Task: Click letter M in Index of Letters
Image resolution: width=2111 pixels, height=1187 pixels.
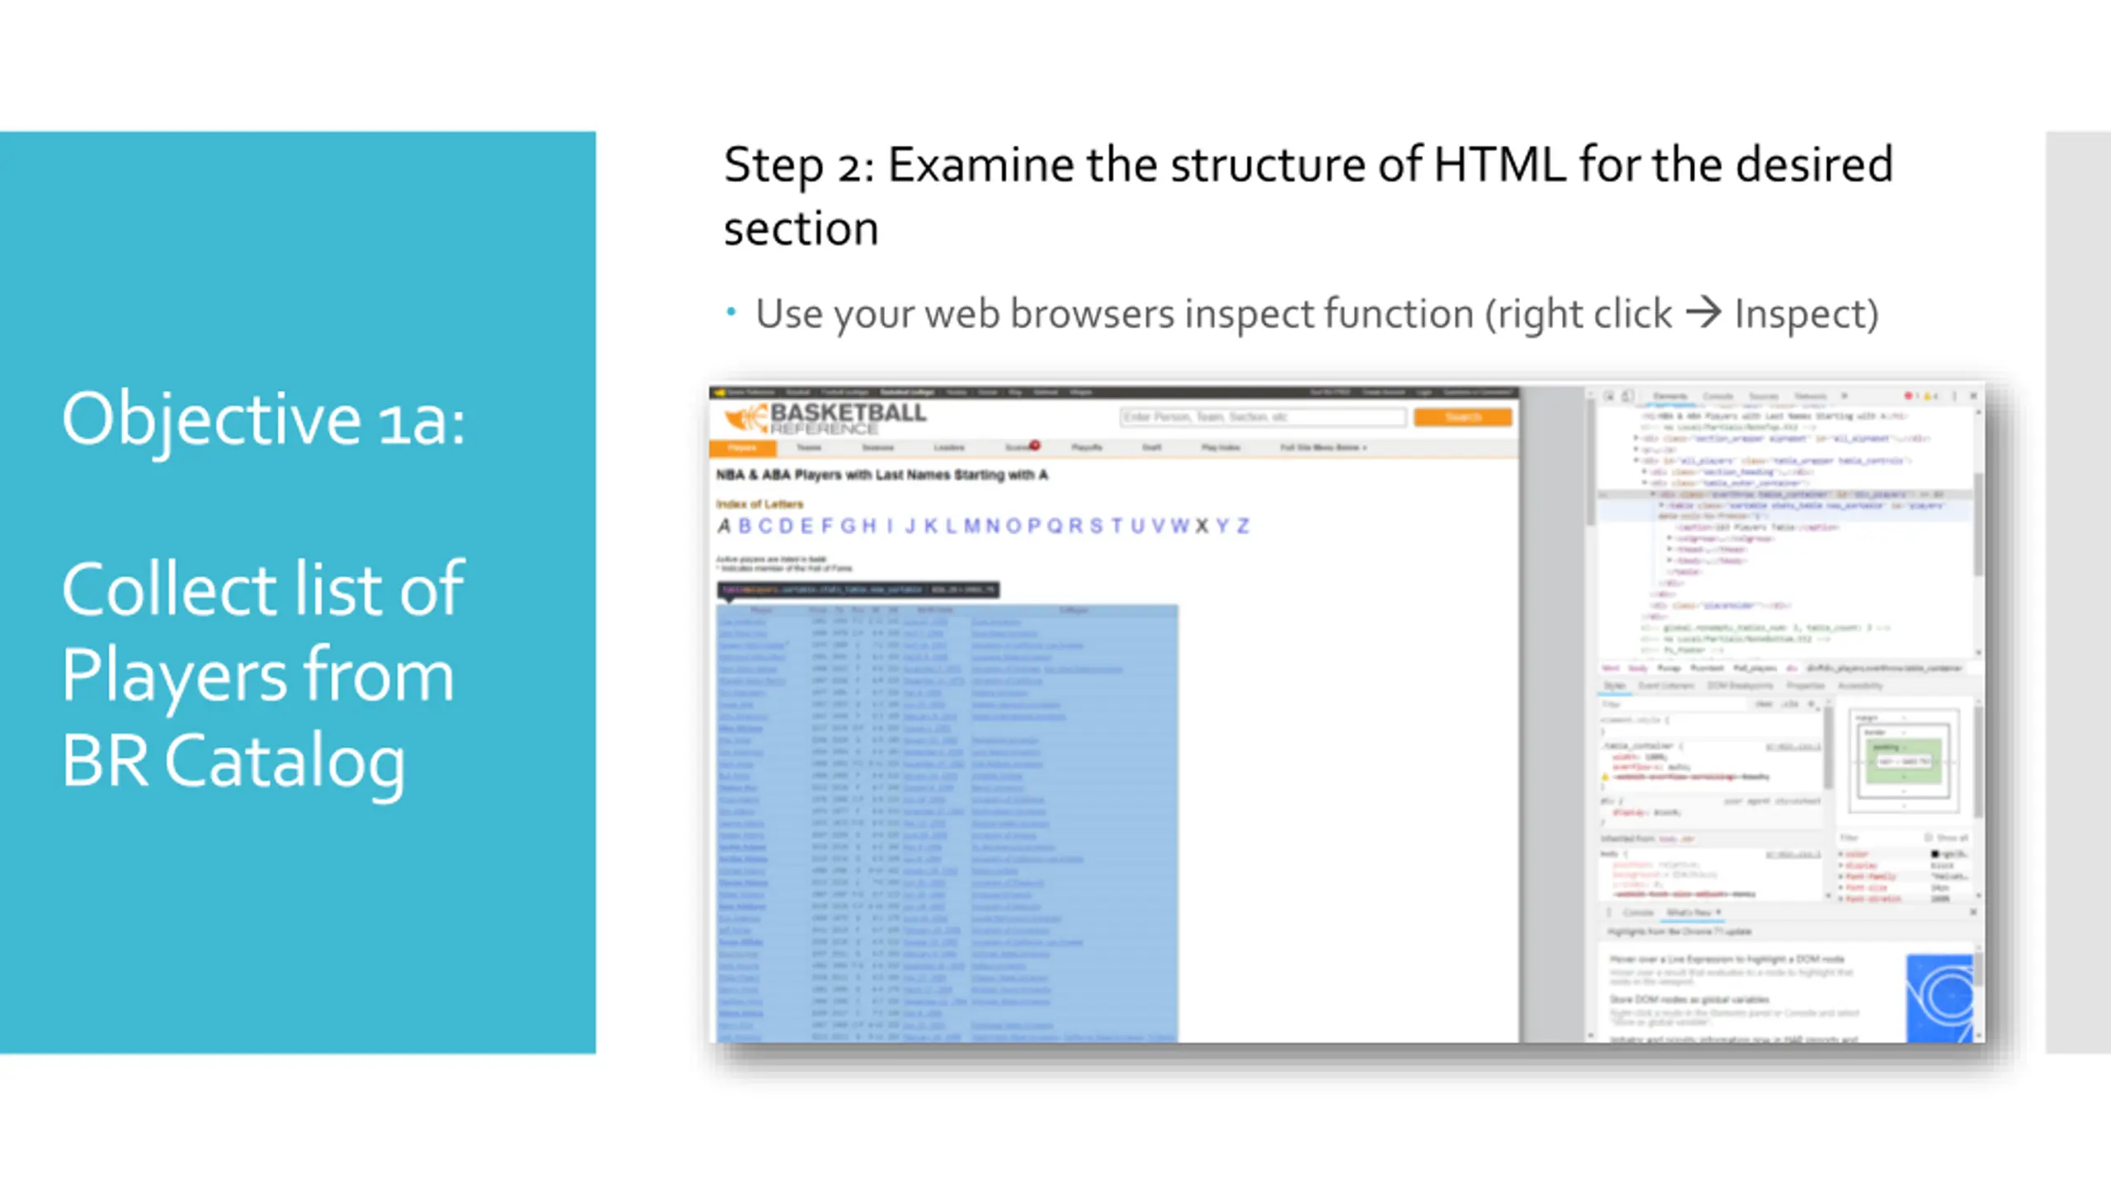Action: pos(971,526)
